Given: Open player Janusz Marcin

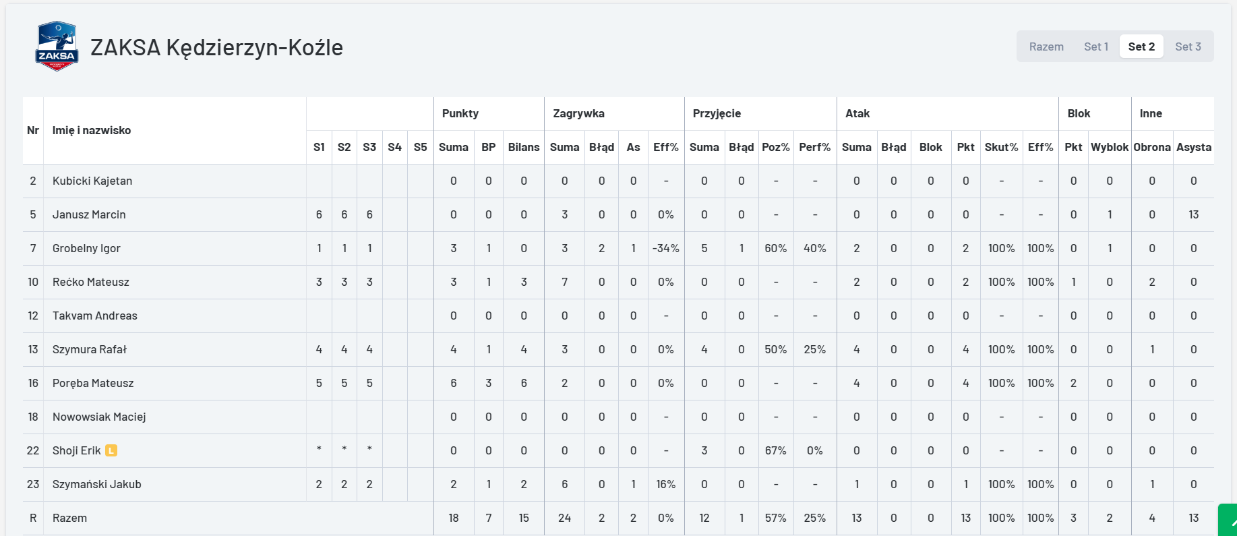Looking at the screenshot, I should 89,214.
